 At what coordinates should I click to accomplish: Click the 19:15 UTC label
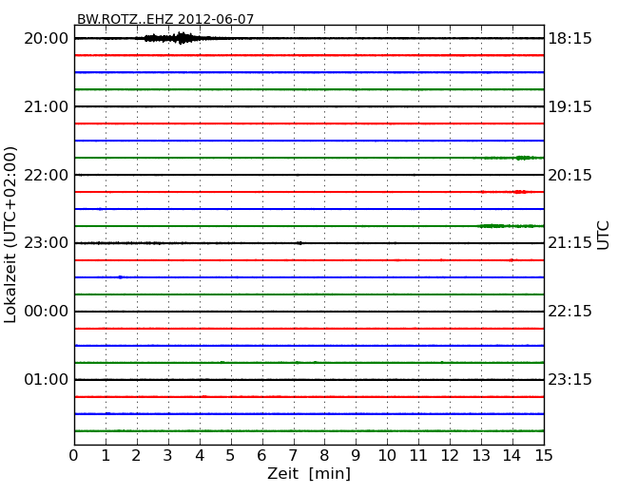click(570, 106)
